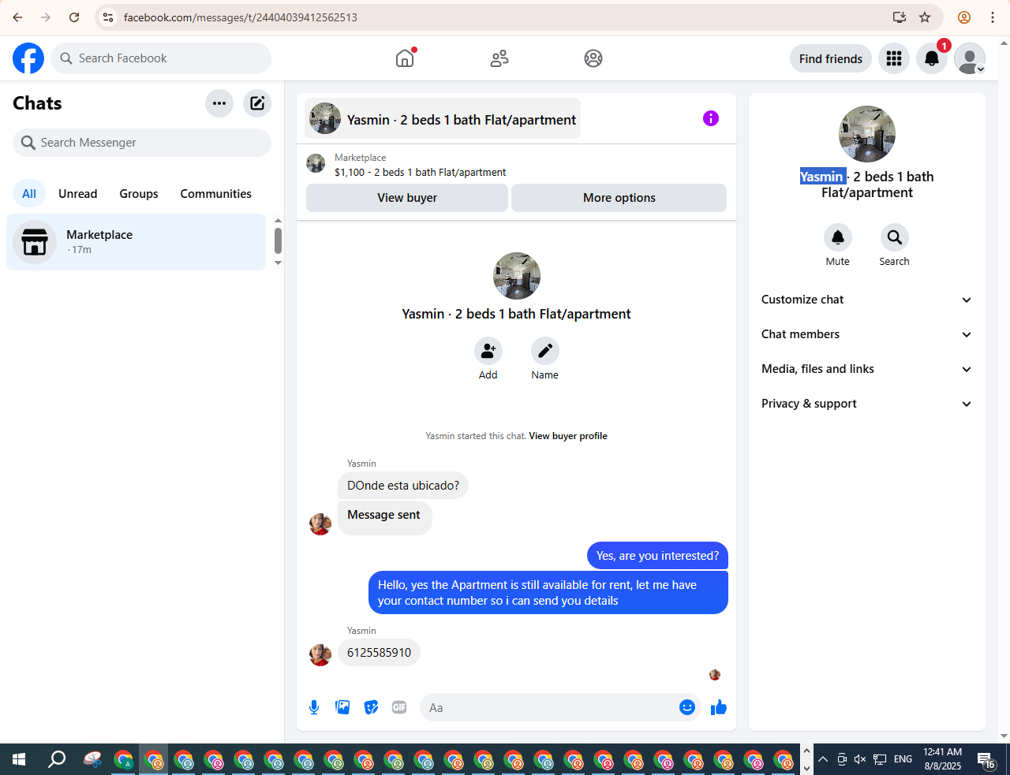Expand Privacy & support section
1010x775 pixels.
click(x=867, y=404)
